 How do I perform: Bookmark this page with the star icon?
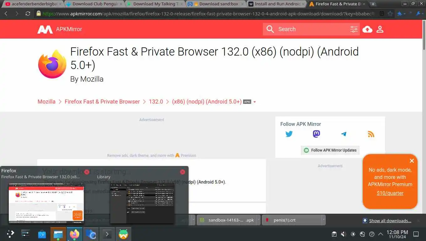click(390, 13)
